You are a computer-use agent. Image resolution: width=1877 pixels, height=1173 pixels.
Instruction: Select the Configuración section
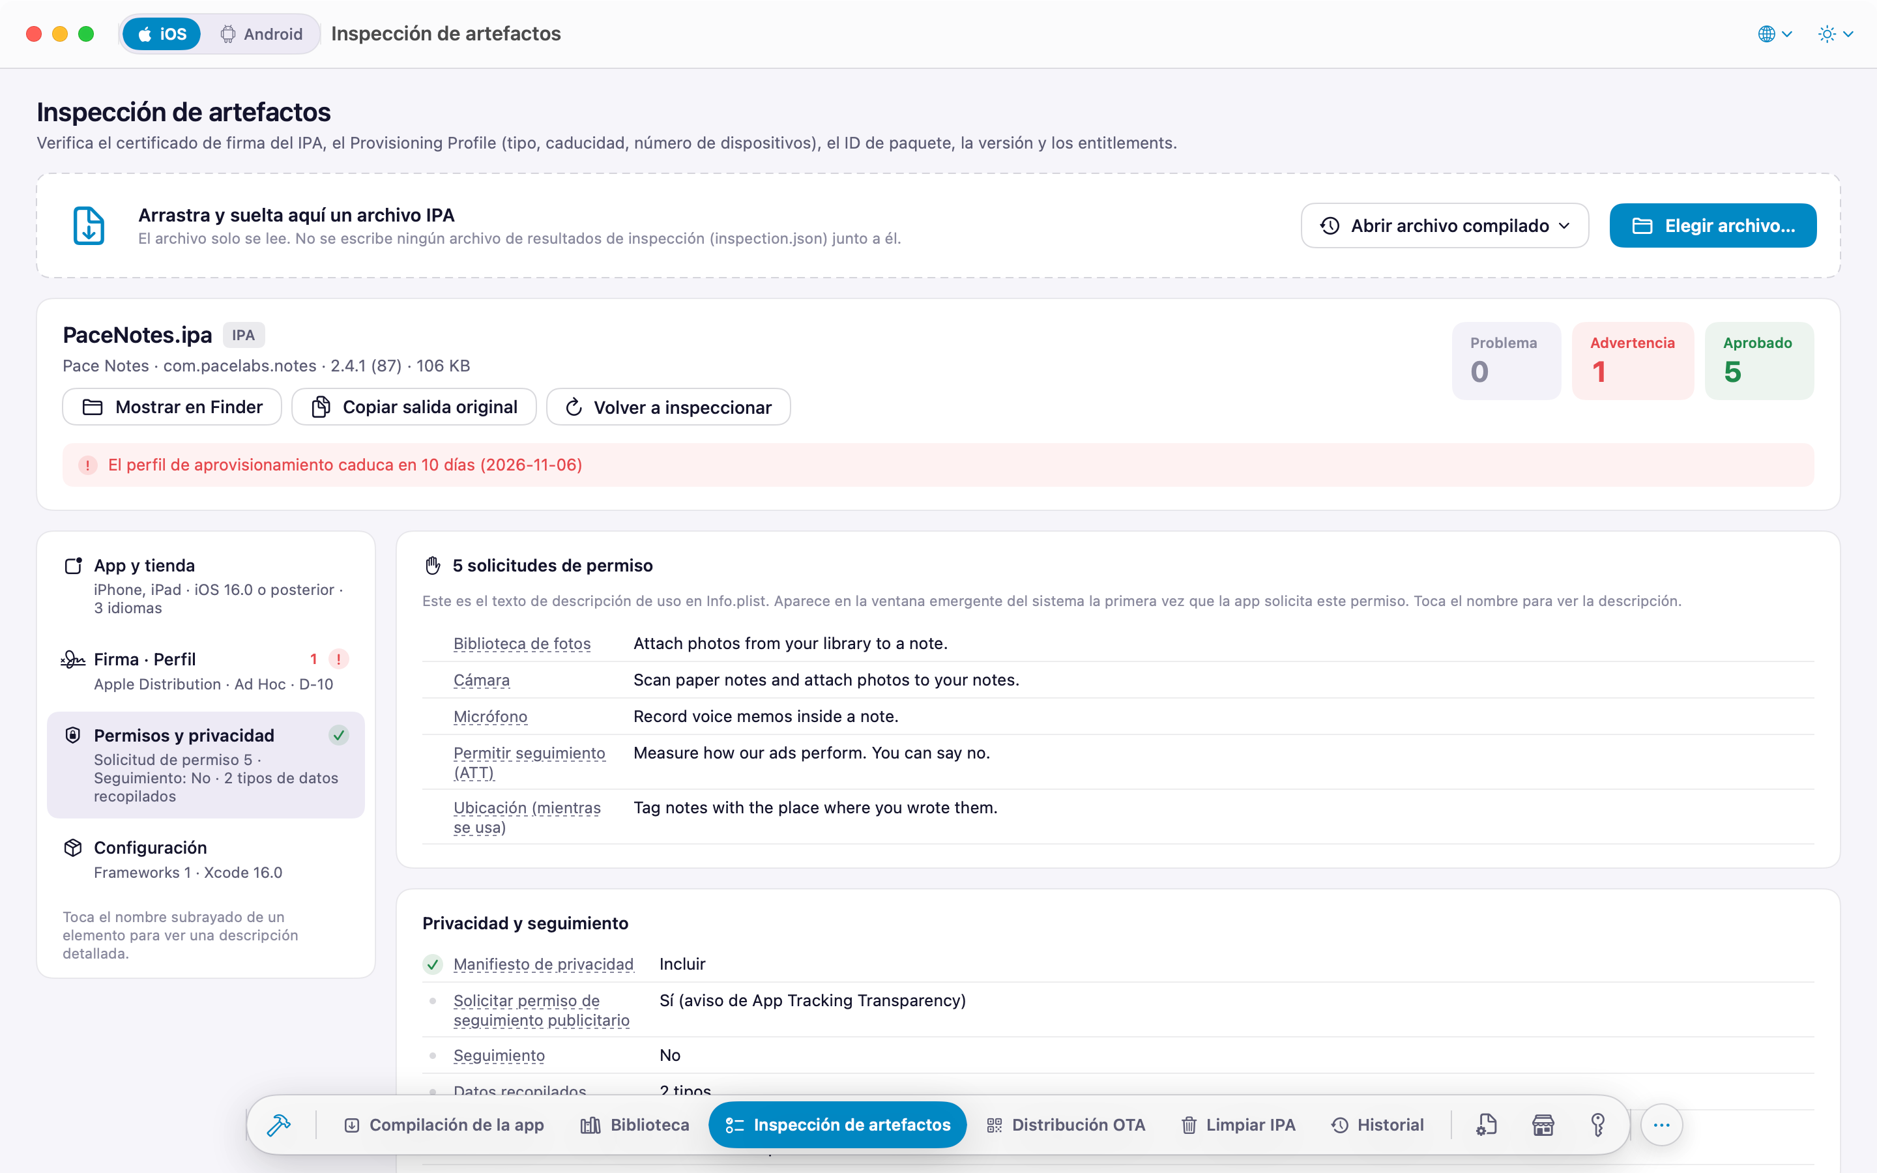(205, 859)
